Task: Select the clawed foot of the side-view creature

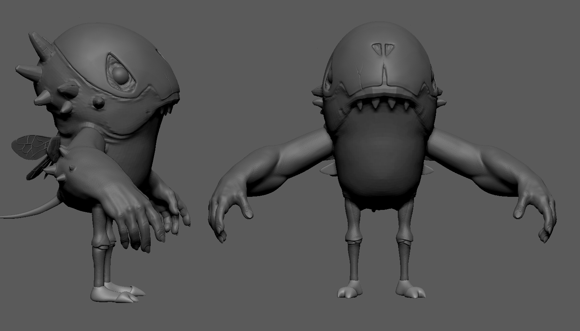Action: point(117,293)
